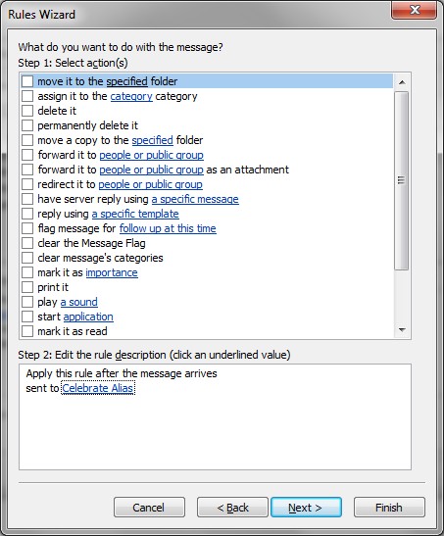Tick the 'permanently delete it' checkbox
444x536 pixels.
27,125
